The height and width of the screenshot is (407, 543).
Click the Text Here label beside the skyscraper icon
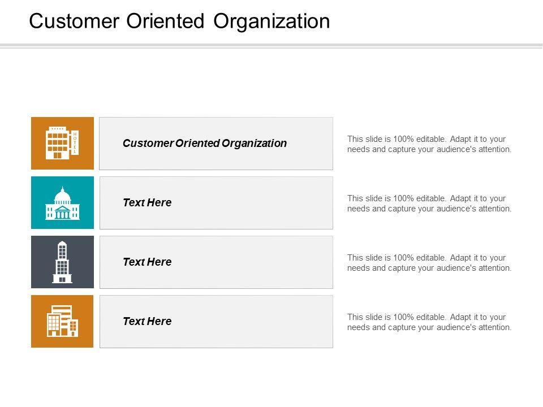tap(147, 262)
